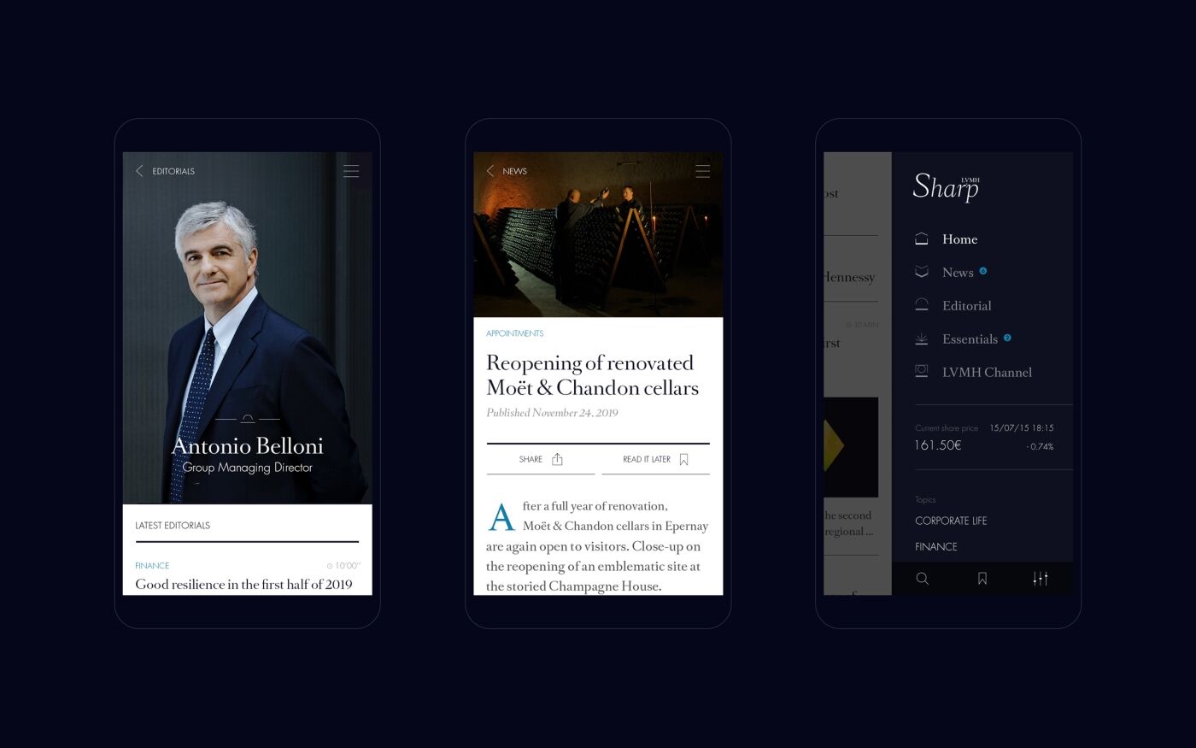1196x748 pixels.
Task: Tap the EDITORIALS back label
Action: [173, 172]
